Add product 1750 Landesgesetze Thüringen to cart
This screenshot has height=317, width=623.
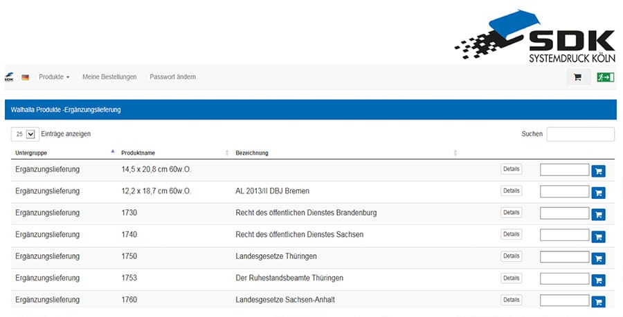coord(598,258)
